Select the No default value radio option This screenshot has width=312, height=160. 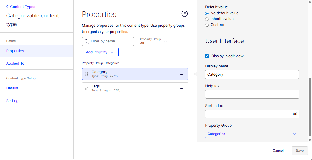click(207, 13)
